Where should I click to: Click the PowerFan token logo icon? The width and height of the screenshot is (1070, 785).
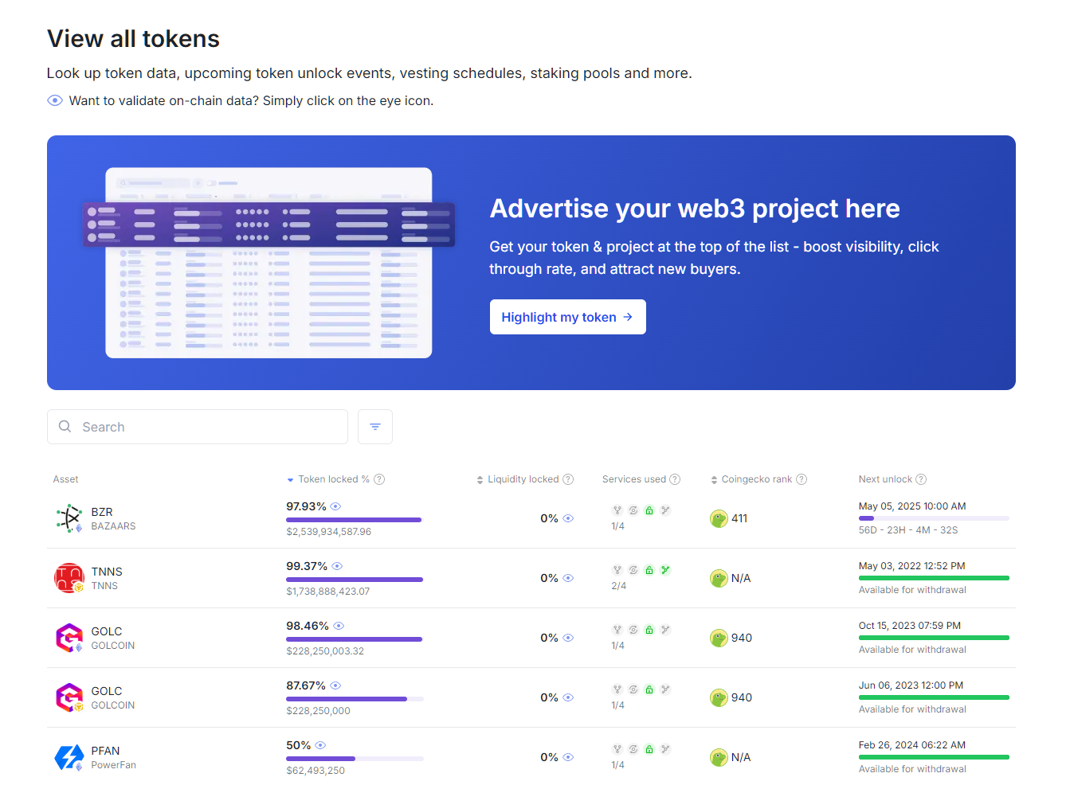[69, 756]
